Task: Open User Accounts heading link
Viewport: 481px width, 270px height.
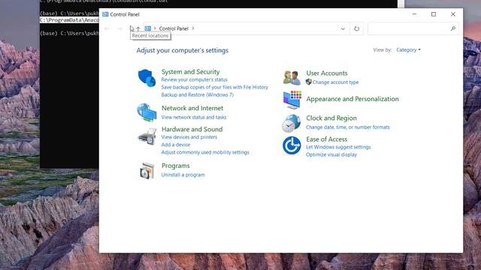Action: pyautogui.click(x=327, y=73)
